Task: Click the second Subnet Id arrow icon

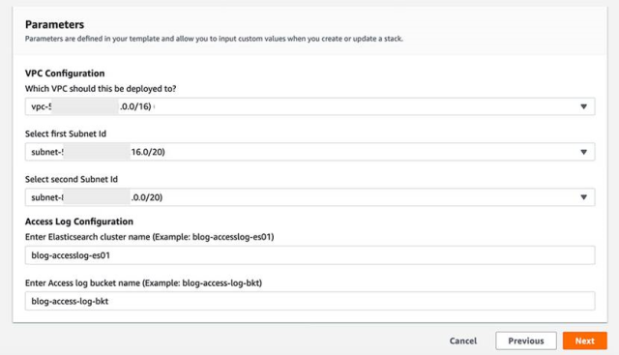Action: pos(583,197)
